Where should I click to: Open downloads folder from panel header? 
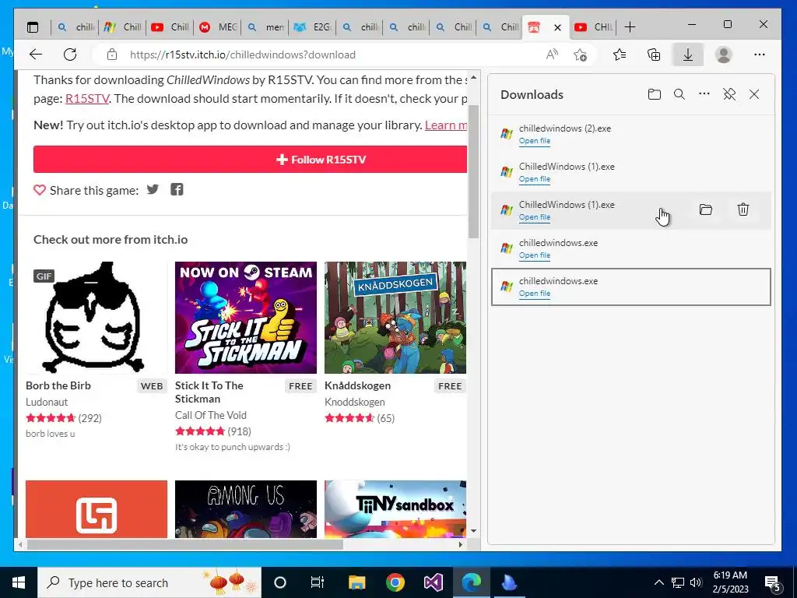coord(654,94)
